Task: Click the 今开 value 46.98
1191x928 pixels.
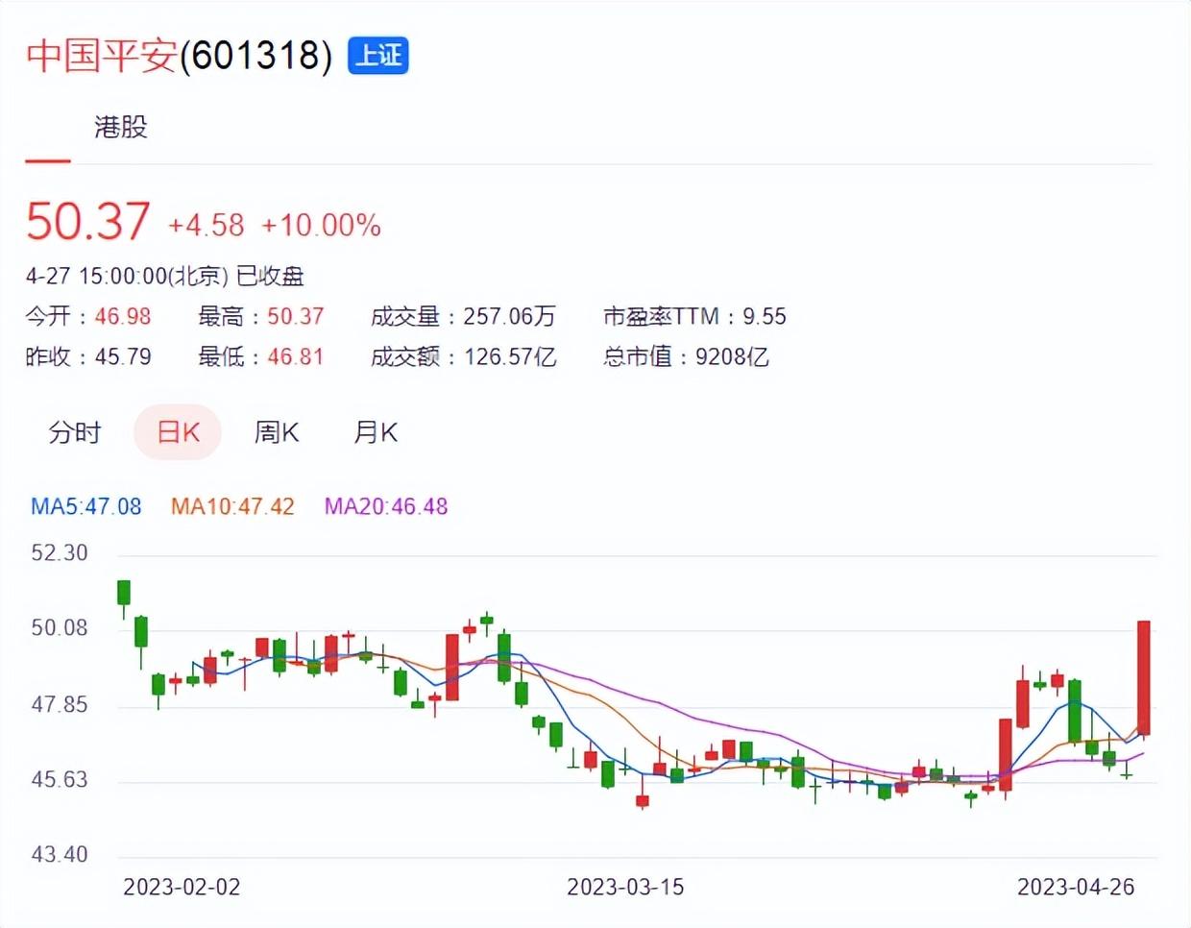Action: pyautogui.click(x=123, y=317)
